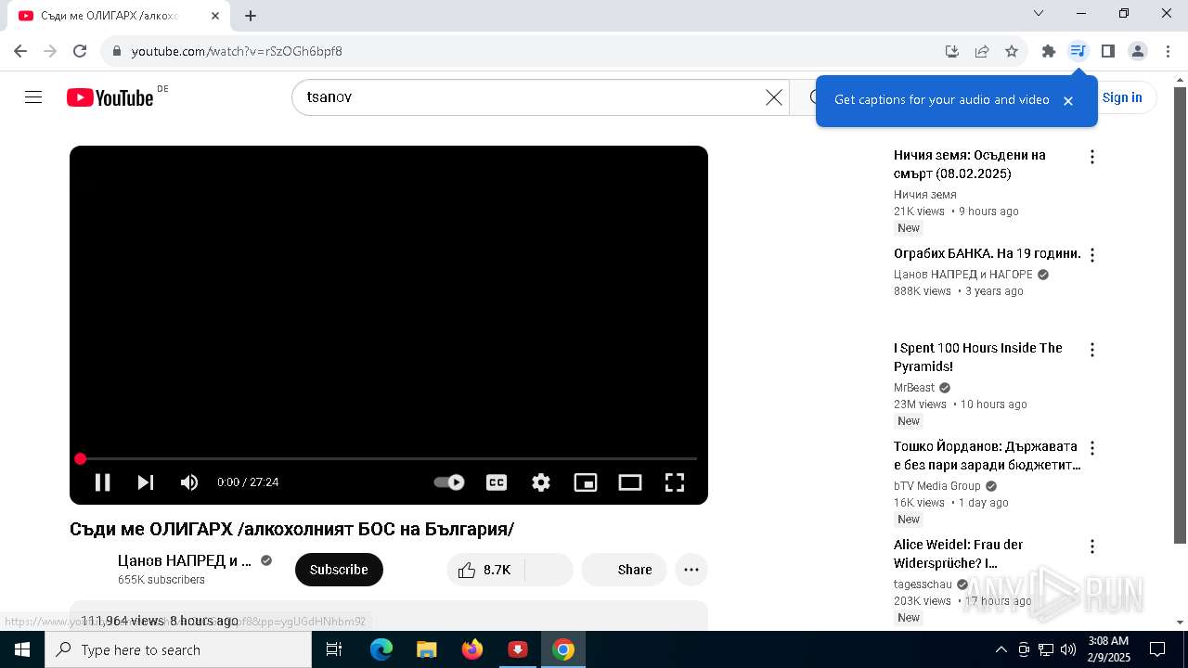
Task: Open the notifications action center
Action: tap(1157, 649)
